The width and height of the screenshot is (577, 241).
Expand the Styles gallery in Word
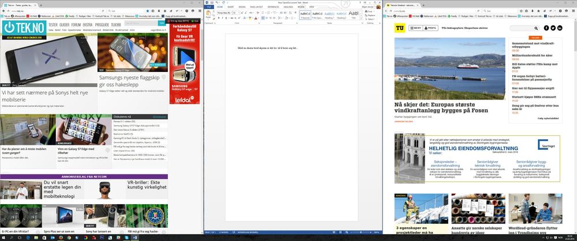tap(361, 18)
